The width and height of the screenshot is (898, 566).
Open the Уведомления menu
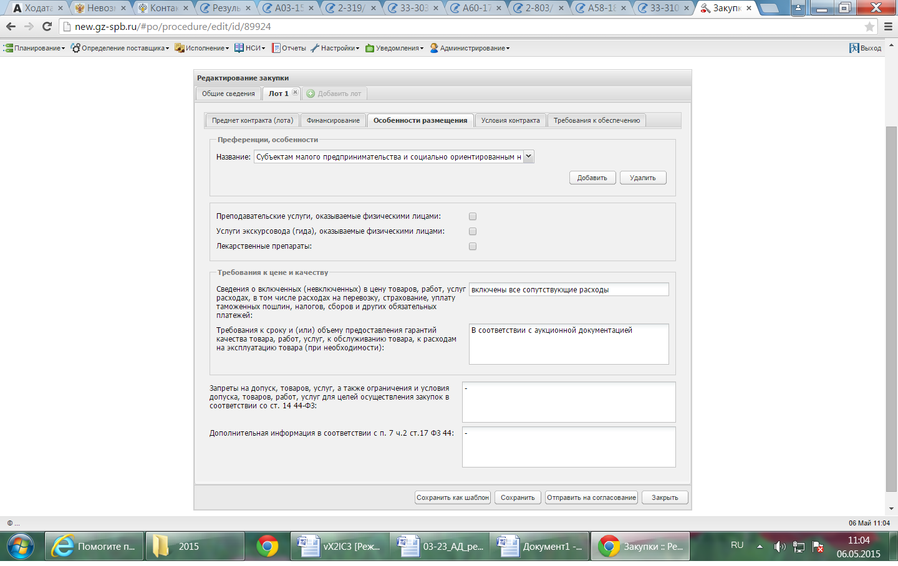click(394, 48)
